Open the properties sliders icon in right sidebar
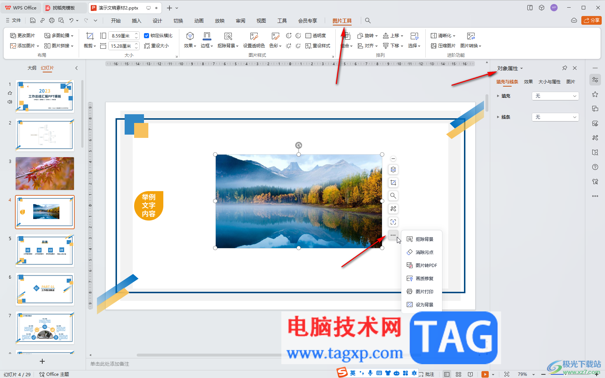The height and width of the screenshot is (378, 605). pos(595,80)
